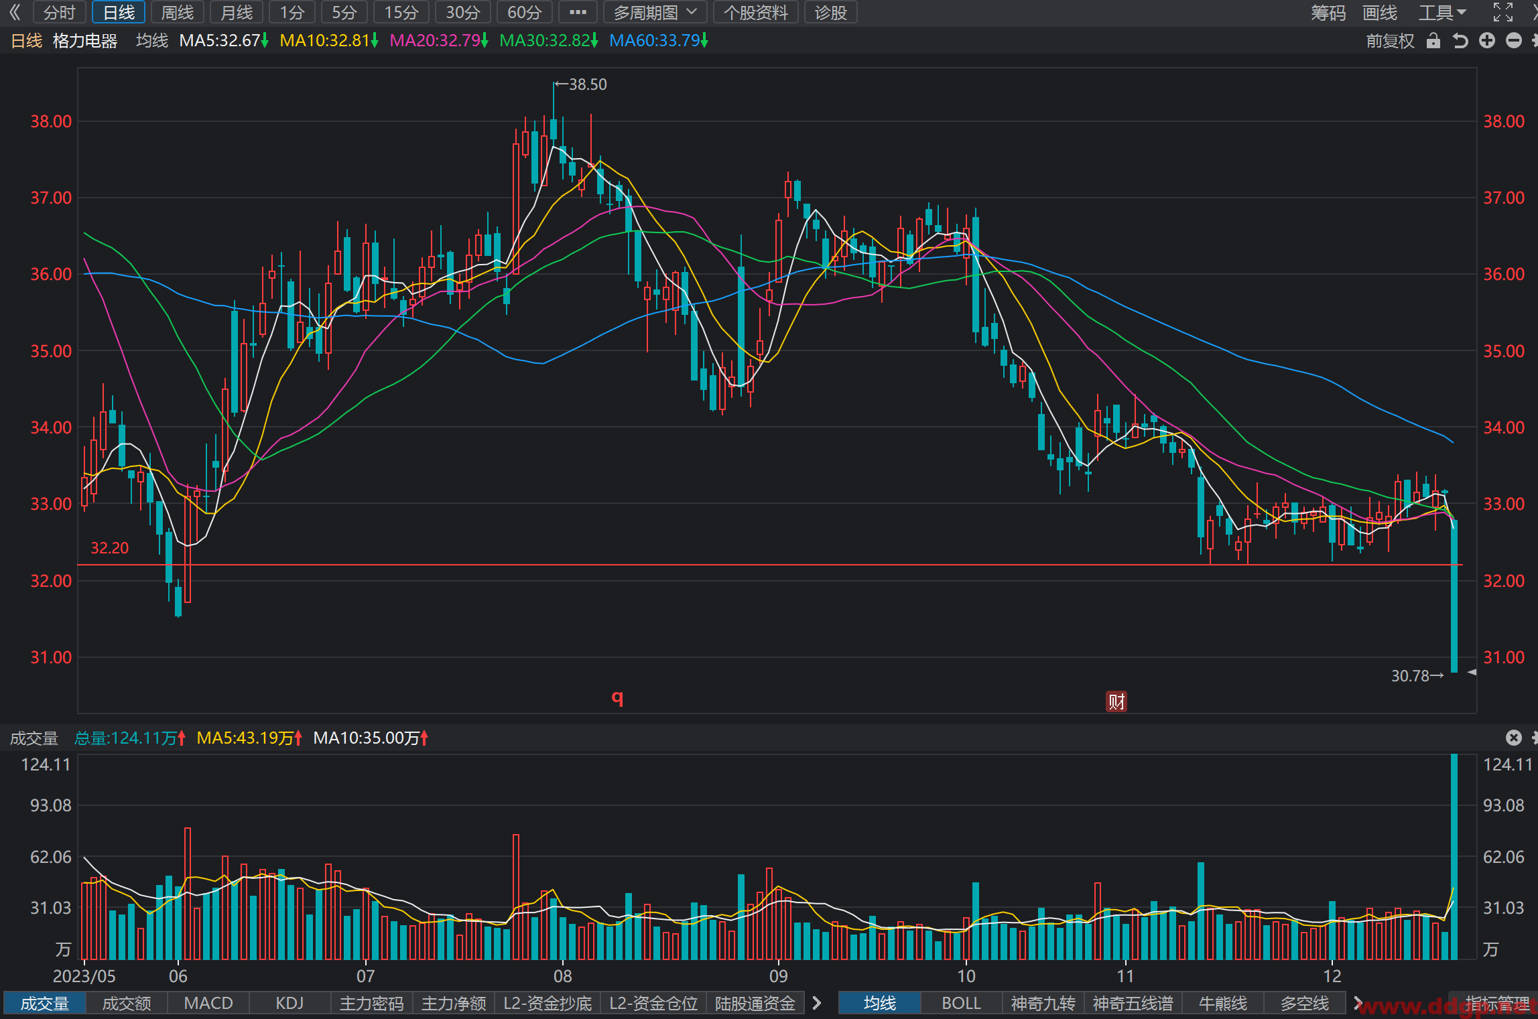Image resolution: width=1538 pixels, height=1019 pixels.
Task: Select the L2-资金抄底 indicator tab
Action: [548, 1003]
